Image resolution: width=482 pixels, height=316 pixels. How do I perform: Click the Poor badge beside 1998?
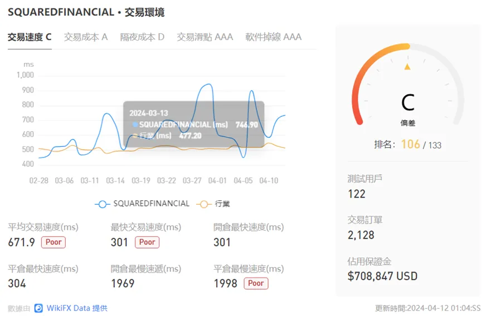point(256,283)
